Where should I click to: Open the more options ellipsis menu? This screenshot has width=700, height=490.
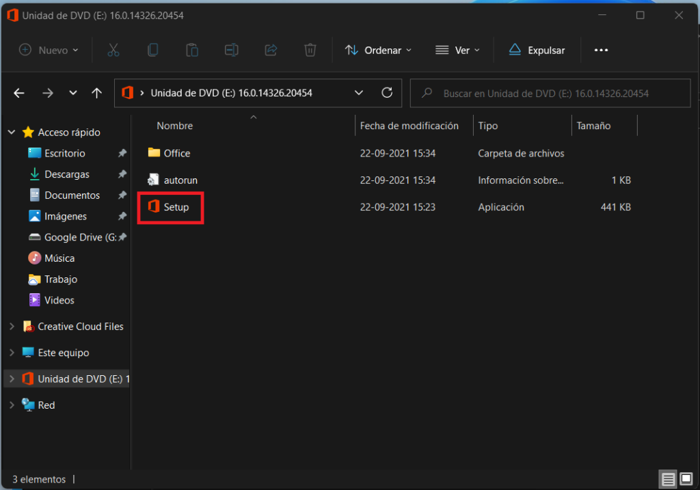tap(601, 50)
